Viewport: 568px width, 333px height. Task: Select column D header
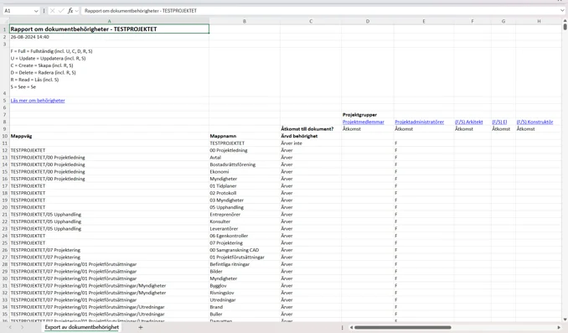pos(367,21)
